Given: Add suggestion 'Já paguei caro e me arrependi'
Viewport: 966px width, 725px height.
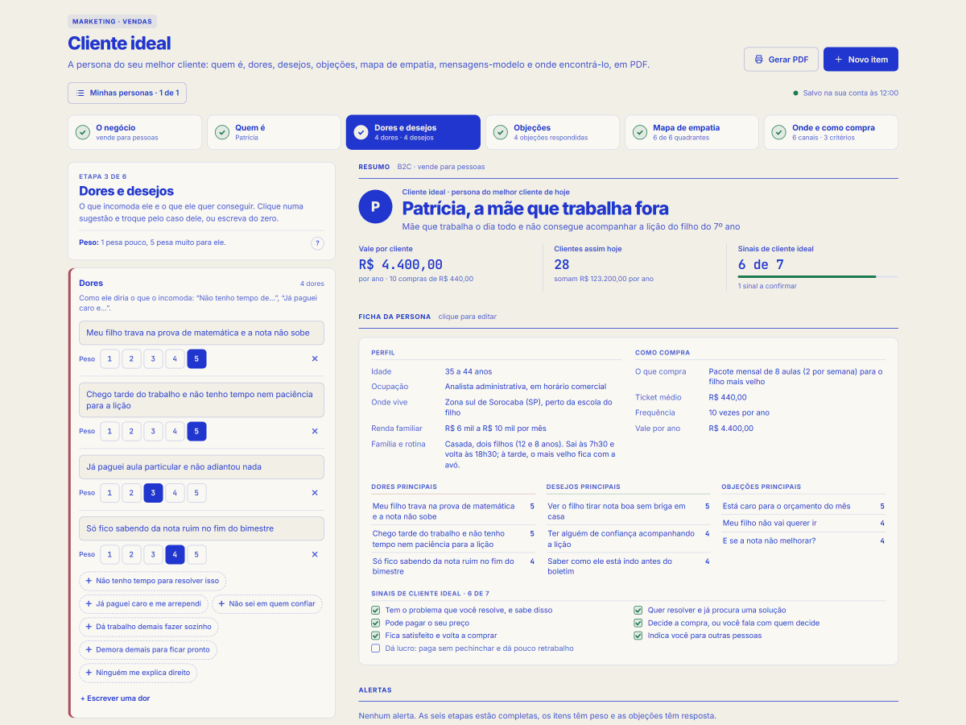Looking at the screenshot, I should point(142,604).
